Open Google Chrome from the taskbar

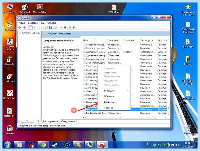43,145
